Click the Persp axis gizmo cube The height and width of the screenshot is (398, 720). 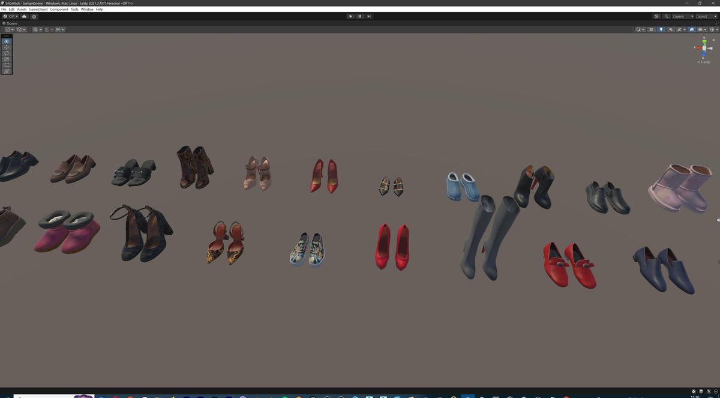[x=703, y=48]
